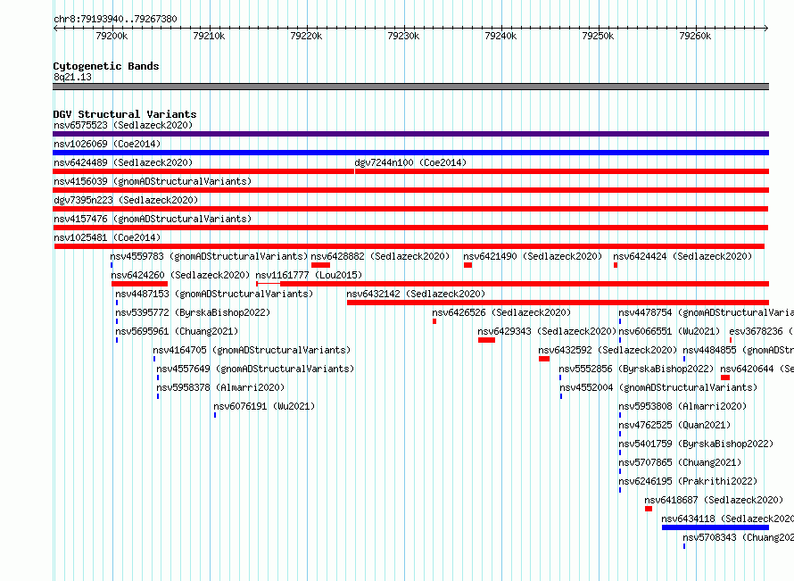Click the nsv6434118 (Sedlazeck2020) label
Image resolution: width=794 pixels, height=581 pixels.
(728, 519)
